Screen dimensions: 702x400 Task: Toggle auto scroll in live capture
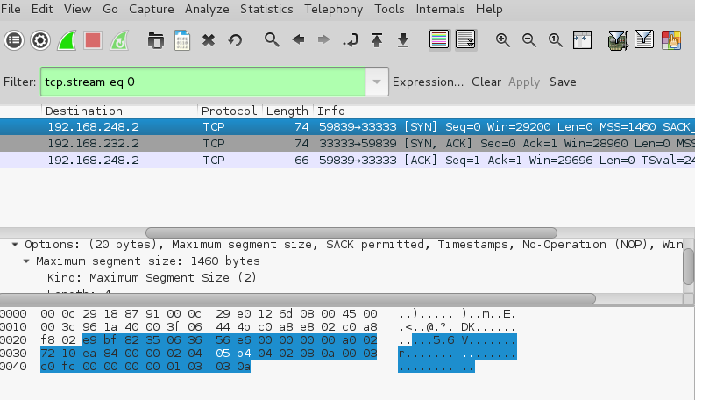[x=465, y=40]
